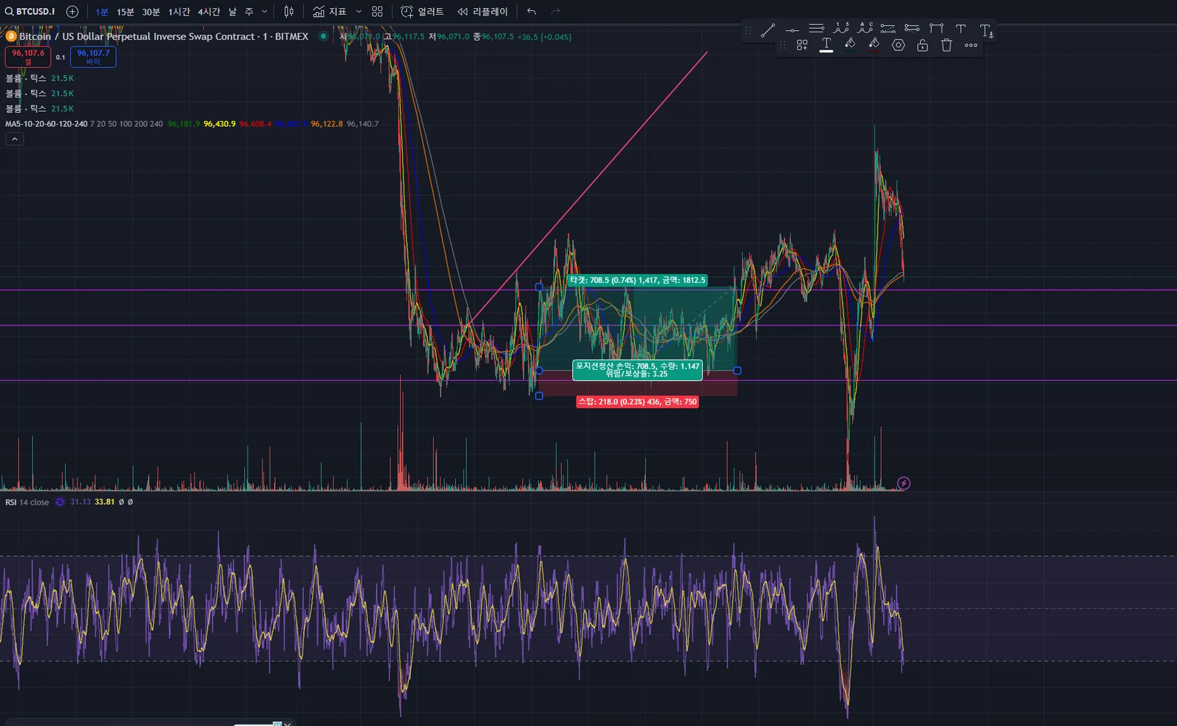1177x726 pixels.
Task: Open the 지표 indicators dialog
Action: click(x=330, y=12)
